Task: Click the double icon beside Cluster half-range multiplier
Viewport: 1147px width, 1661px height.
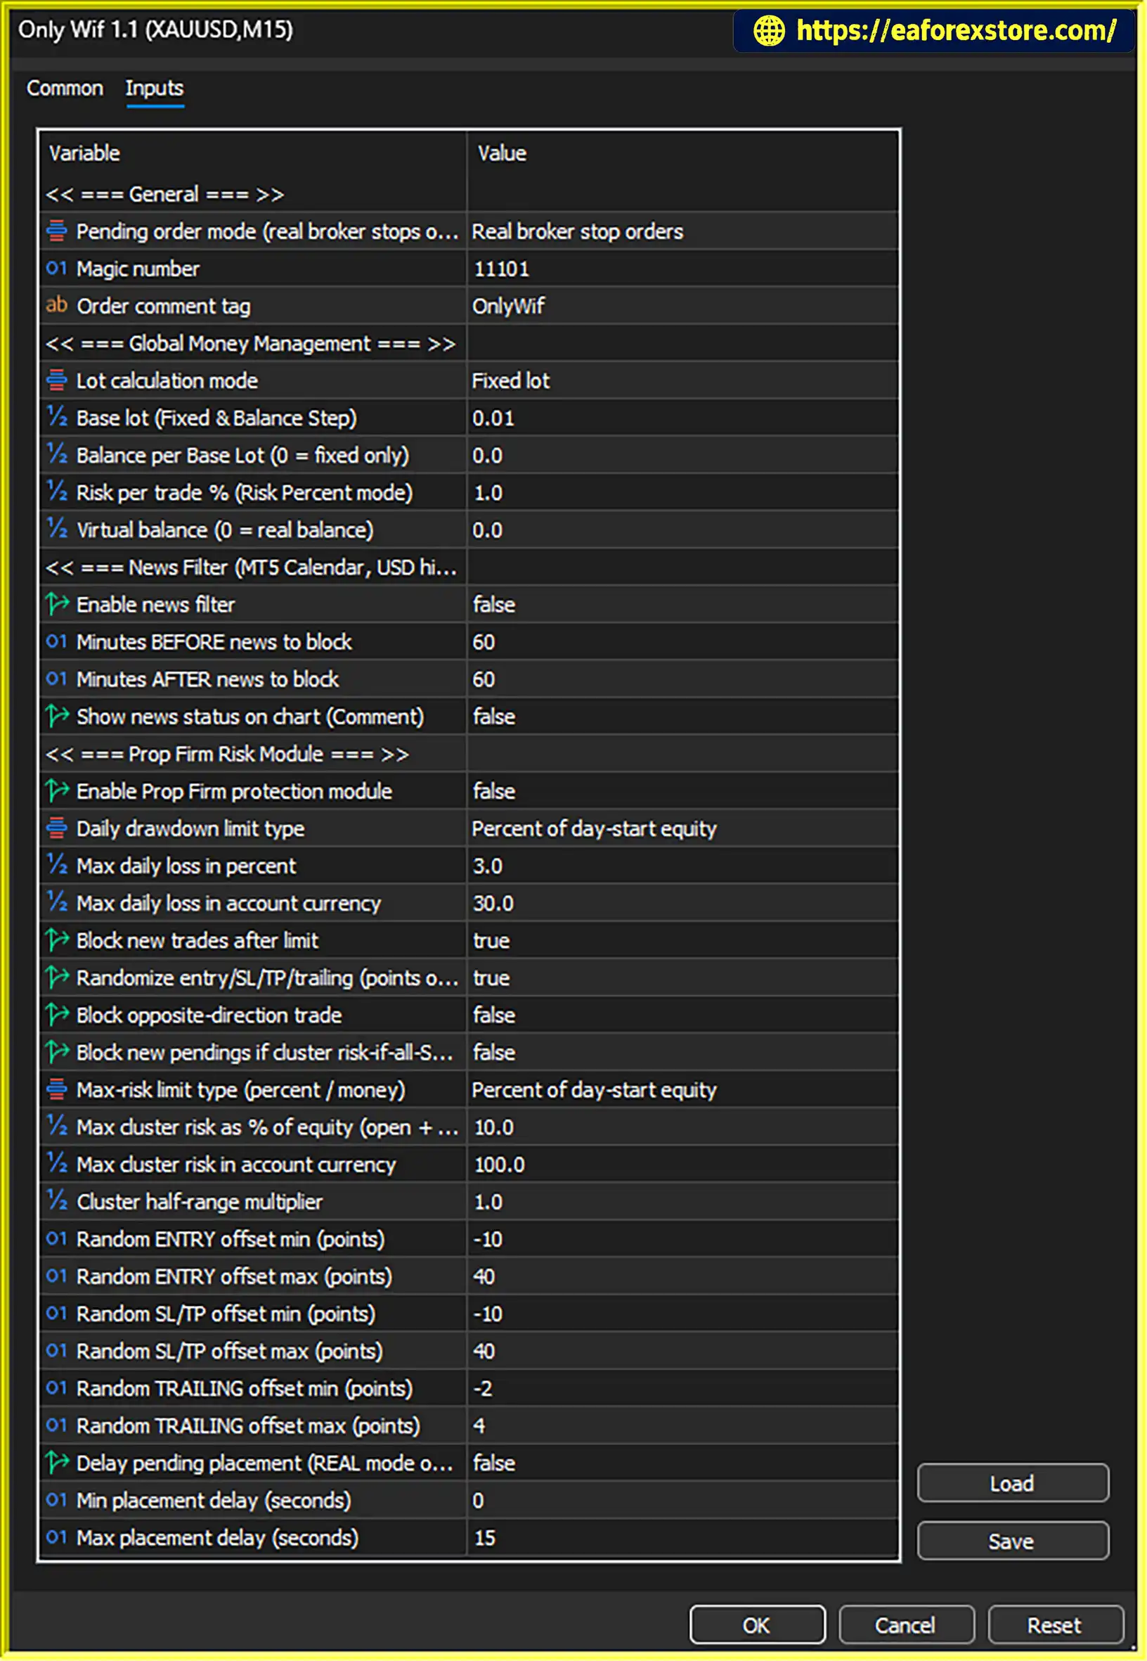Action: pos(57,1201)
